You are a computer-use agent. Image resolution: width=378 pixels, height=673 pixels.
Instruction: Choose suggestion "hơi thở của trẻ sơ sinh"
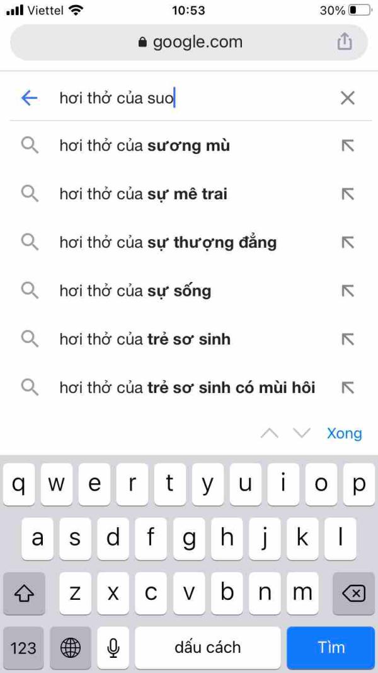click(x=145, y=339)
